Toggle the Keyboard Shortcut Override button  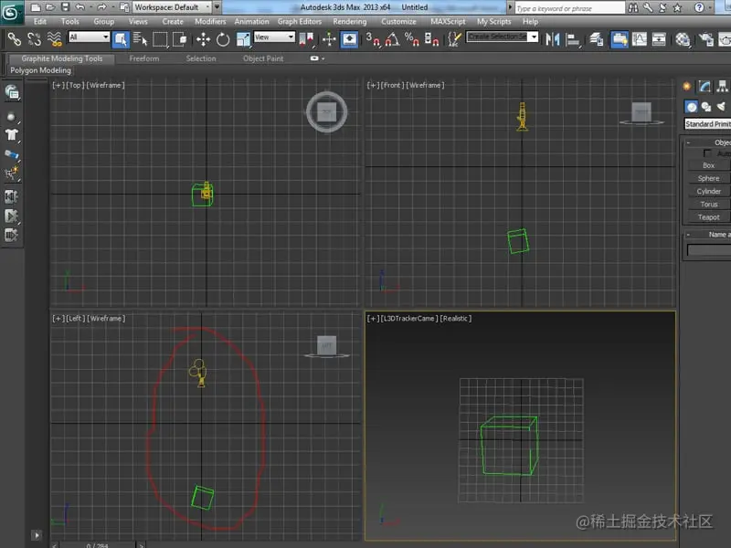point(349,39)
